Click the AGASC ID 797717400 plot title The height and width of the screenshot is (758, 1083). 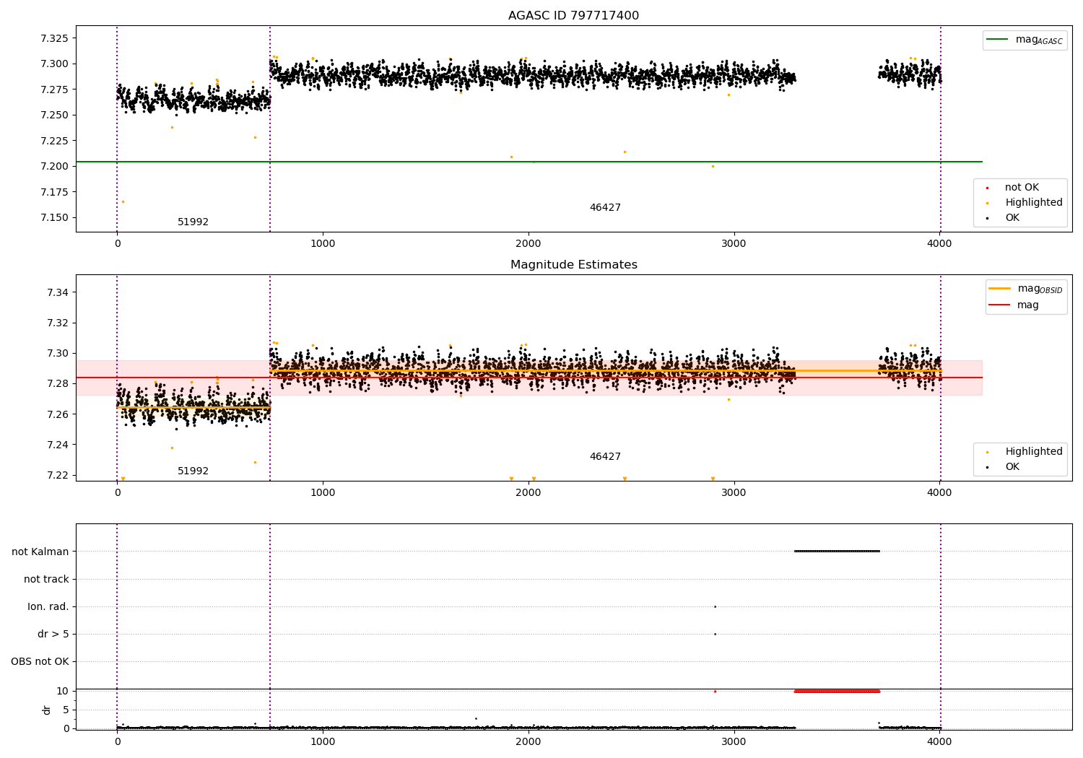pos(573,16)
